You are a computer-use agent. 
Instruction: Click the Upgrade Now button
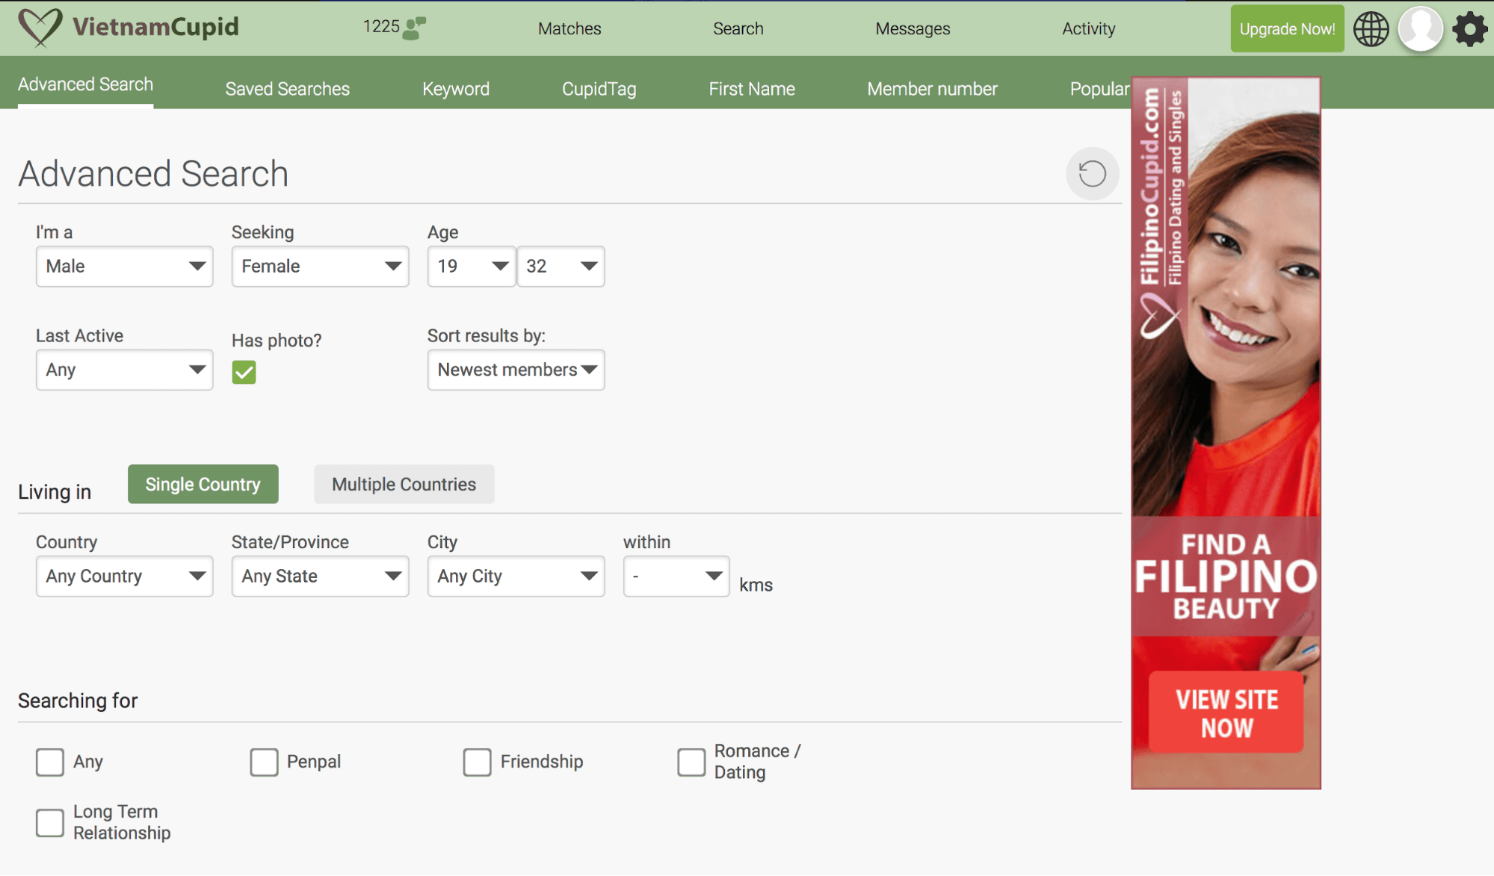pyautogui.click(x=1286, y=28)
